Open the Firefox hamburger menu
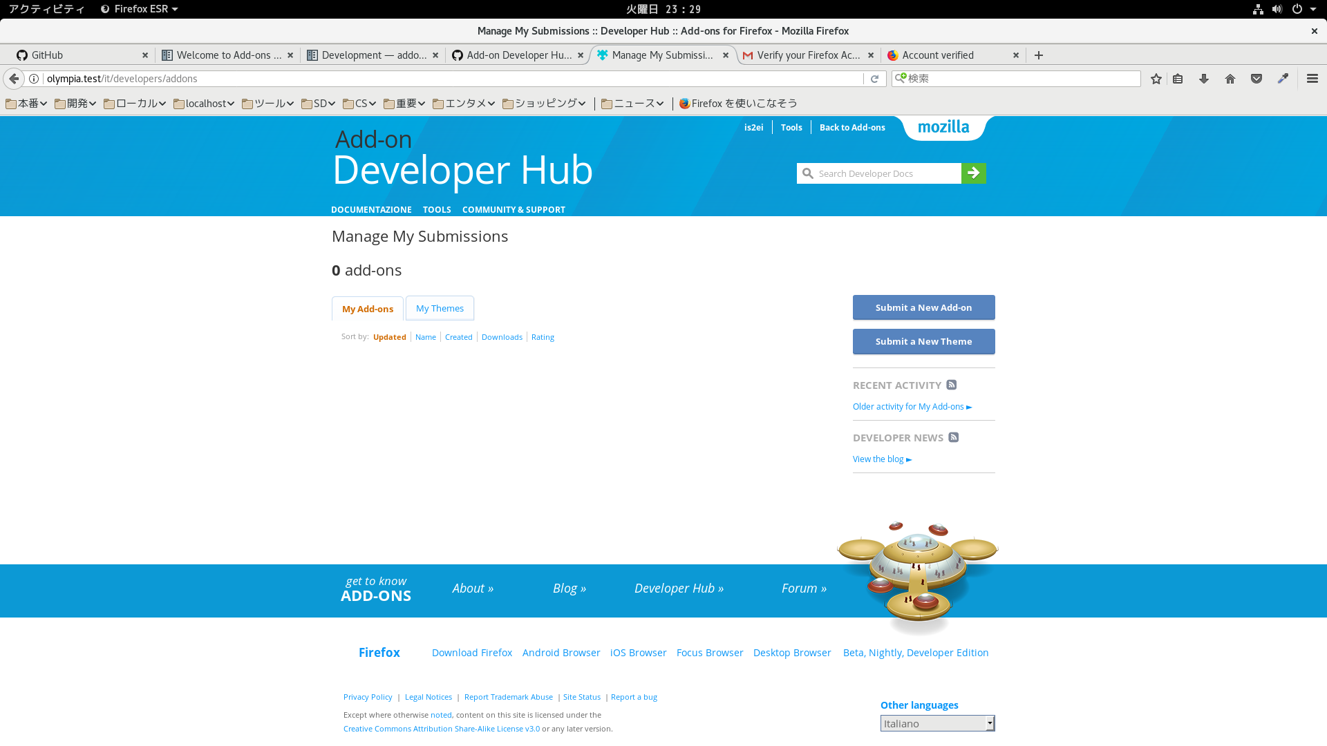This screenshot has height=746, width=1327. [1312, 79]
